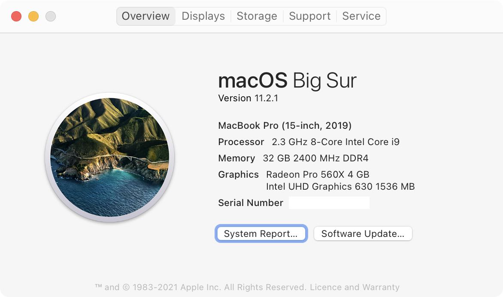The height and width of the screenshot is (297, 503).
Task: Check for Software Update
Action: (363, 233)
